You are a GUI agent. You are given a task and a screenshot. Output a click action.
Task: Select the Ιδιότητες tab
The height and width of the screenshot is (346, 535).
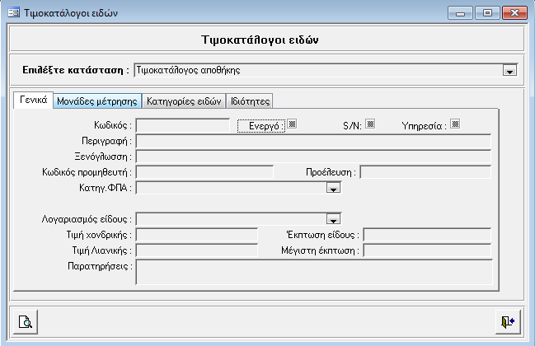coord(250,101)
